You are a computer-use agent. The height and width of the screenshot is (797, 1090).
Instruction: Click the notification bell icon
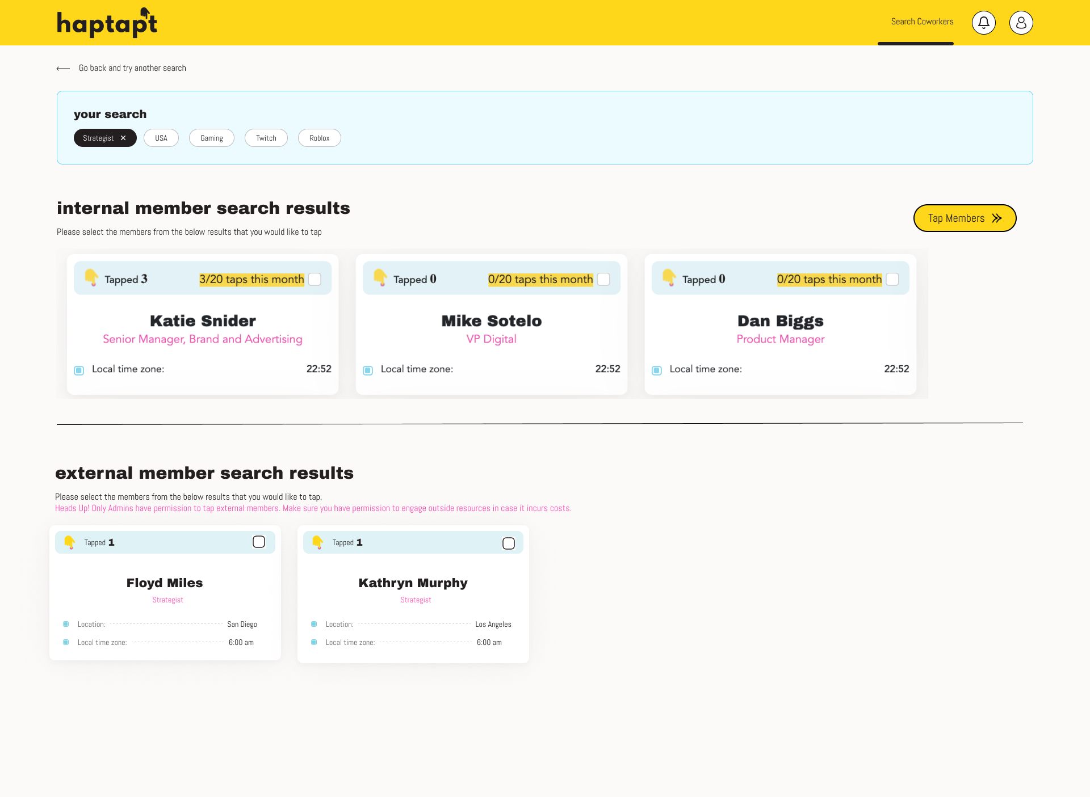click(984, 22)
